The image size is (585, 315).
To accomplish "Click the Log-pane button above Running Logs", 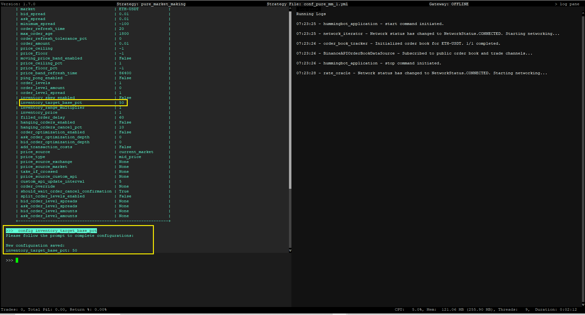I will 308,9.
